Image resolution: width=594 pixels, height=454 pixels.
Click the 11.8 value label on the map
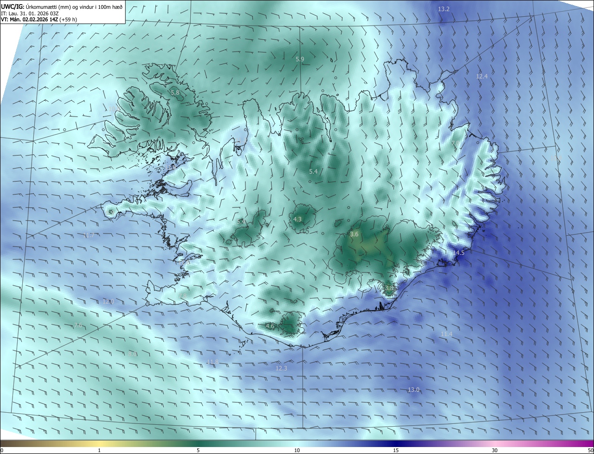click(213, 362)
